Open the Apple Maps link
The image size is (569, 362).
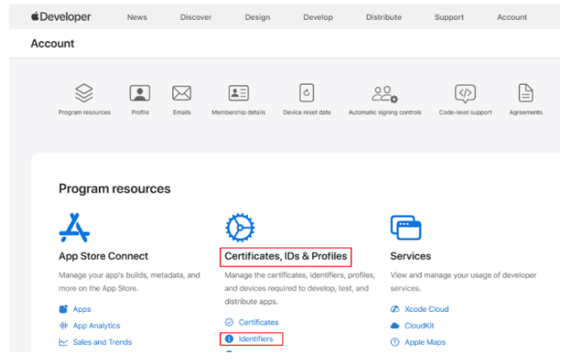pyautogui.click(x=425, y=342)
